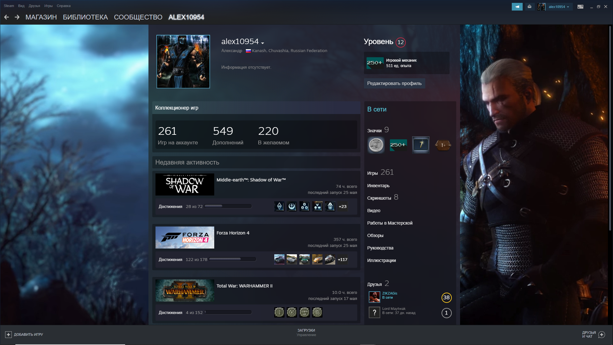Open the last Total War achievement icon
This screenshot has height=345, width=613.
pos(317,312)
